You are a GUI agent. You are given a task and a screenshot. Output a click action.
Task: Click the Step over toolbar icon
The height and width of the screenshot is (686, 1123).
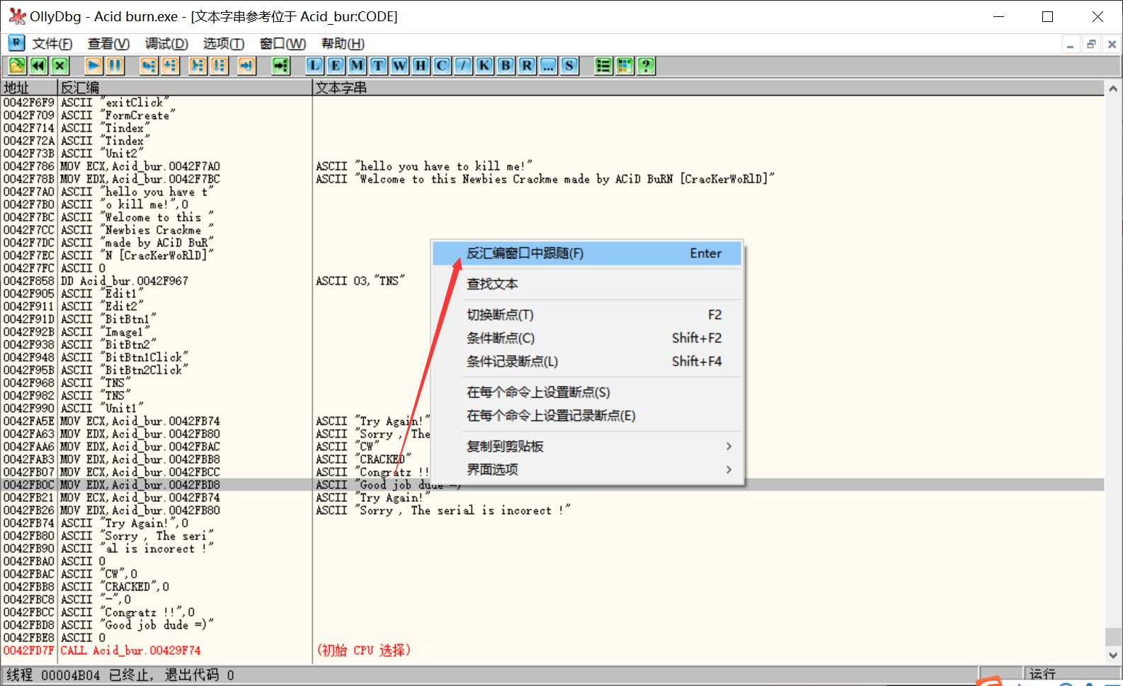170,66
